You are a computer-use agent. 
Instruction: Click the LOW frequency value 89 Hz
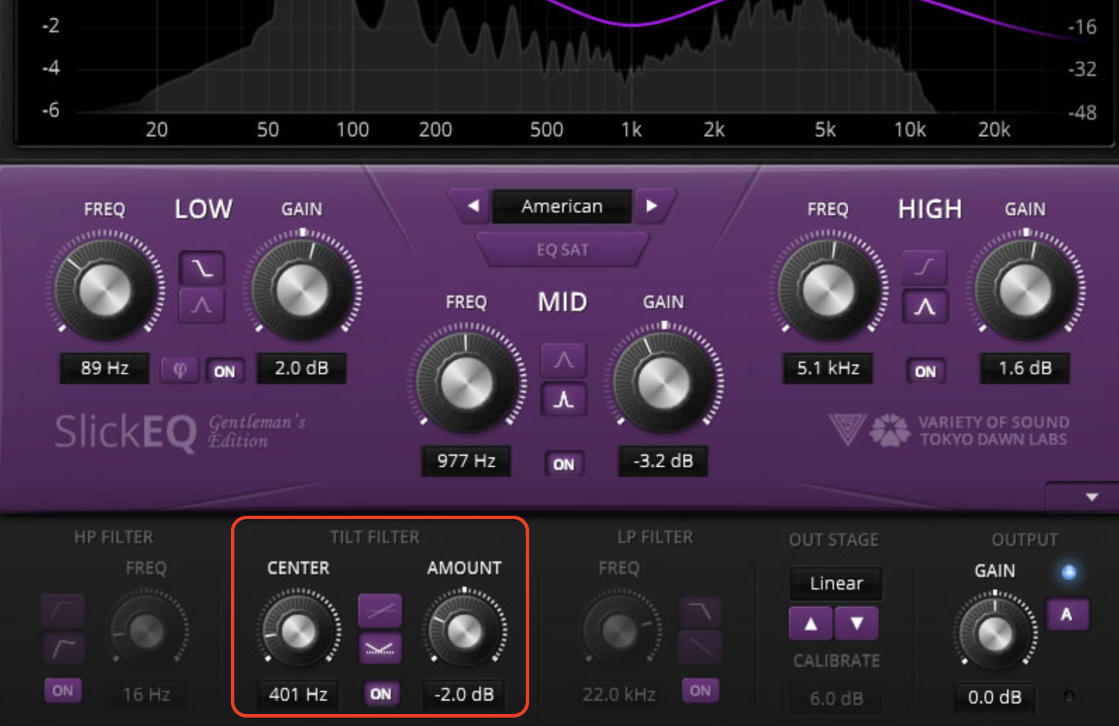pos(105,368)
